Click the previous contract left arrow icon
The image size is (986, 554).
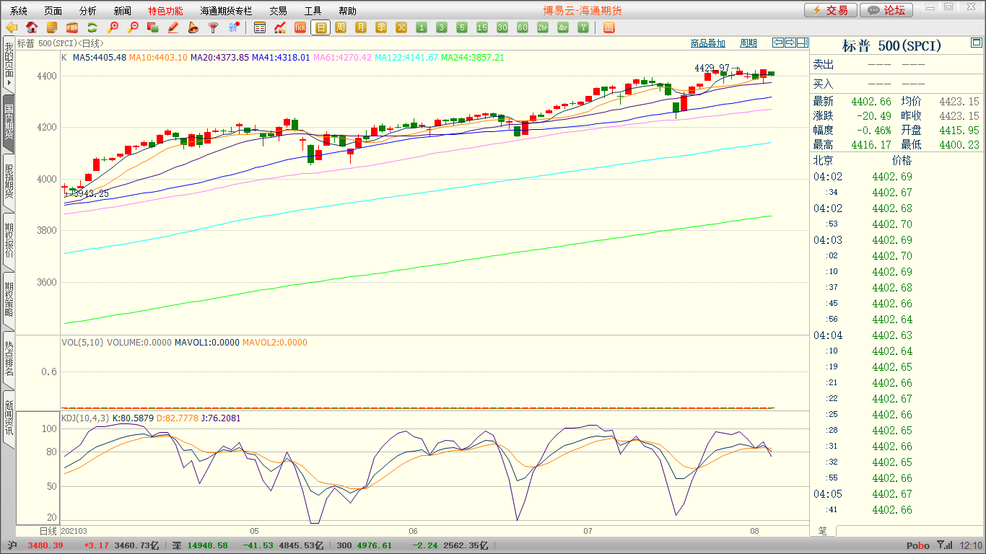click(778, 43)
